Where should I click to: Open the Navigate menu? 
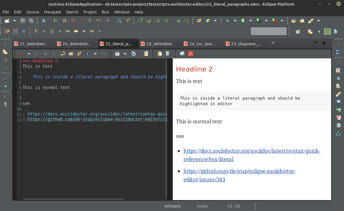pos(53,12)
